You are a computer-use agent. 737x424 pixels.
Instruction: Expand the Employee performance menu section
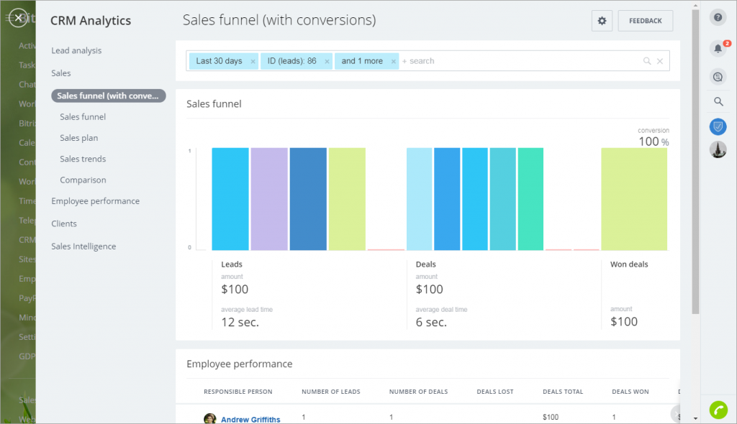(95, 201)
